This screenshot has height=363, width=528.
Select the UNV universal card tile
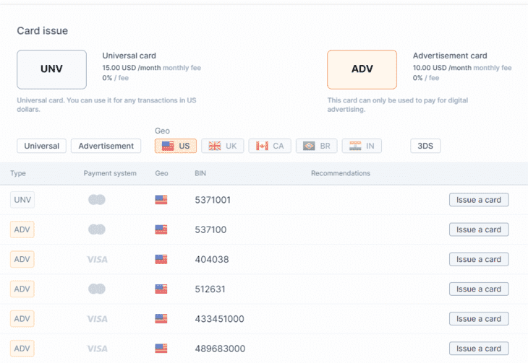[x=51, y=69]
